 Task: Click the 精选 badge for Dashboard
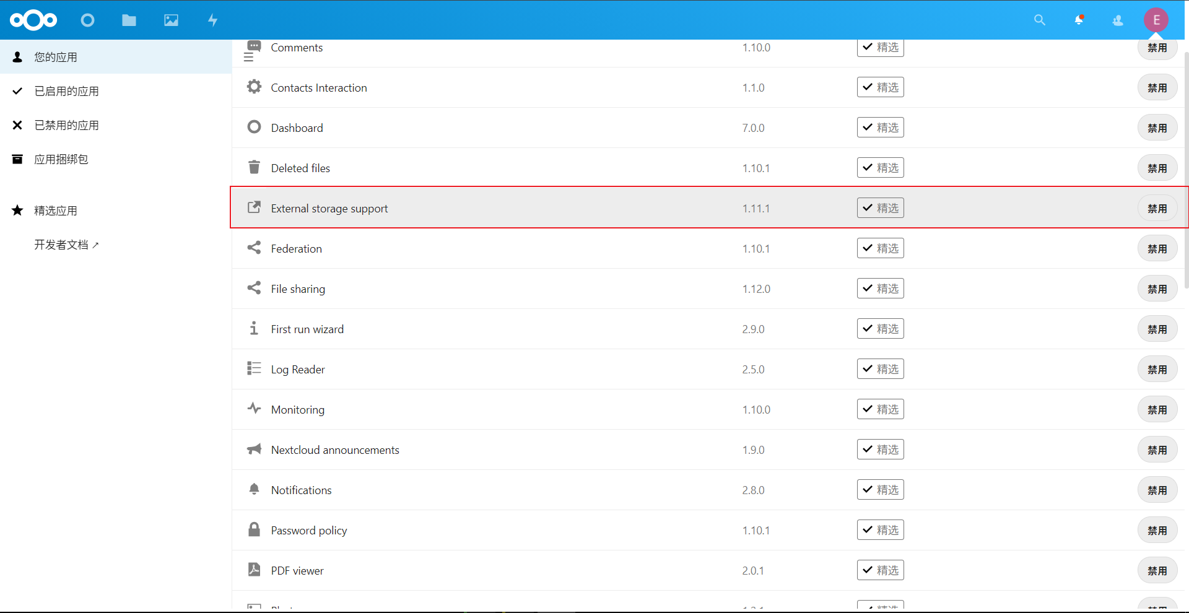coord(880,128)
